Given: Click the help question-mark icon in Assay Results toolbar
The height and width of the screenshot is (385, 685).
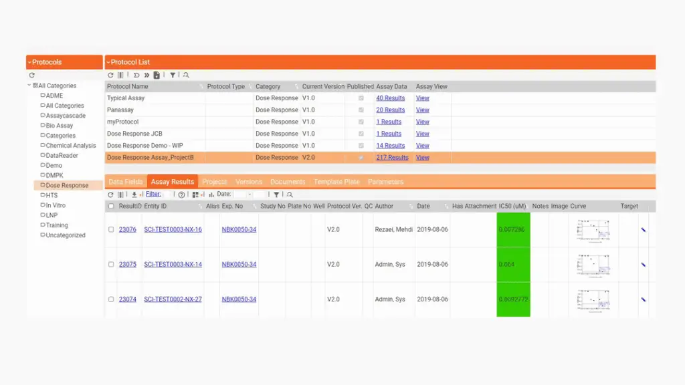Looking at the screenshot, I should [x=181, y=195].
